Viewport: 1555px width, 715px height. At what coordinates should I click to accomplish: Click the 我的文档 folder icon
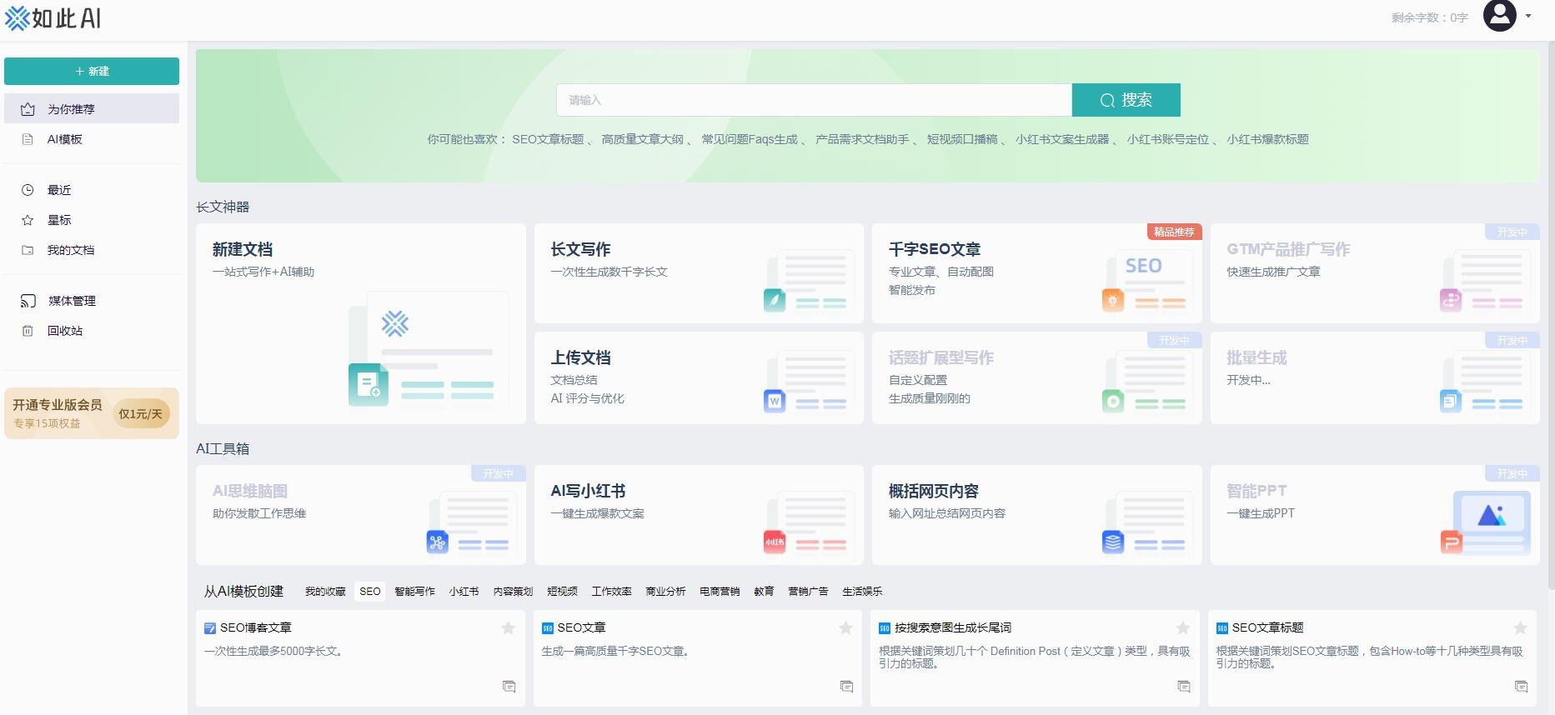(x=28, y=250)
